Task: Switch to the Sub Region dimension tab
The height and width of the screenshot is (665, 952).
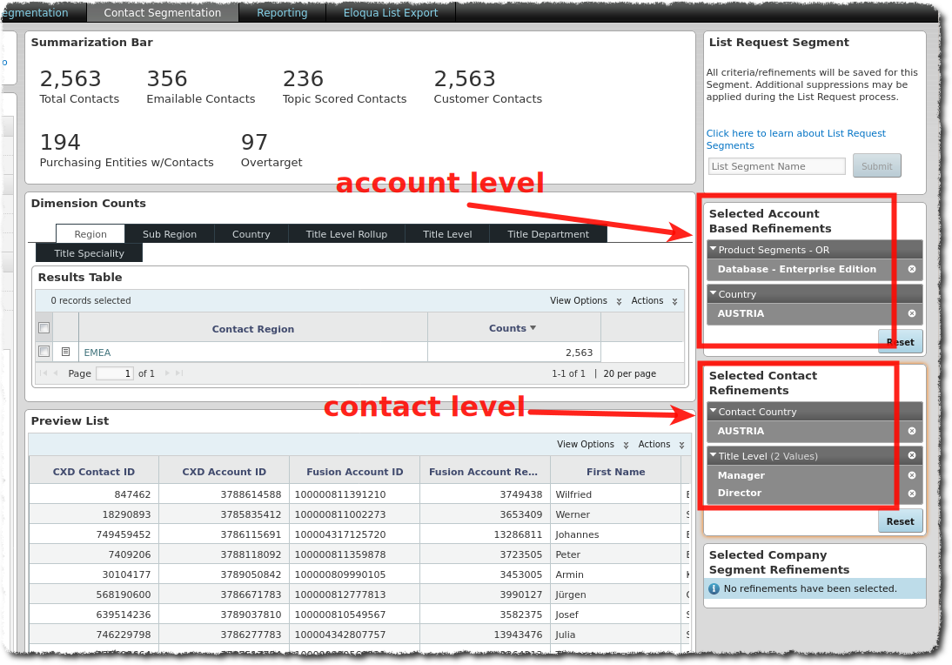Action: 169,234
